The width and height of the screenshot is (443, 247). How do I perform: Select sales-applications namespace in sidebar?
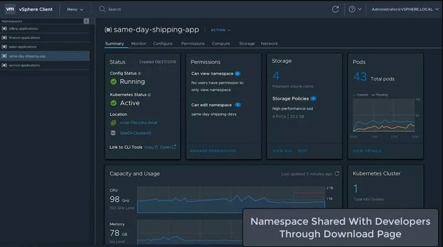(45, 46)
